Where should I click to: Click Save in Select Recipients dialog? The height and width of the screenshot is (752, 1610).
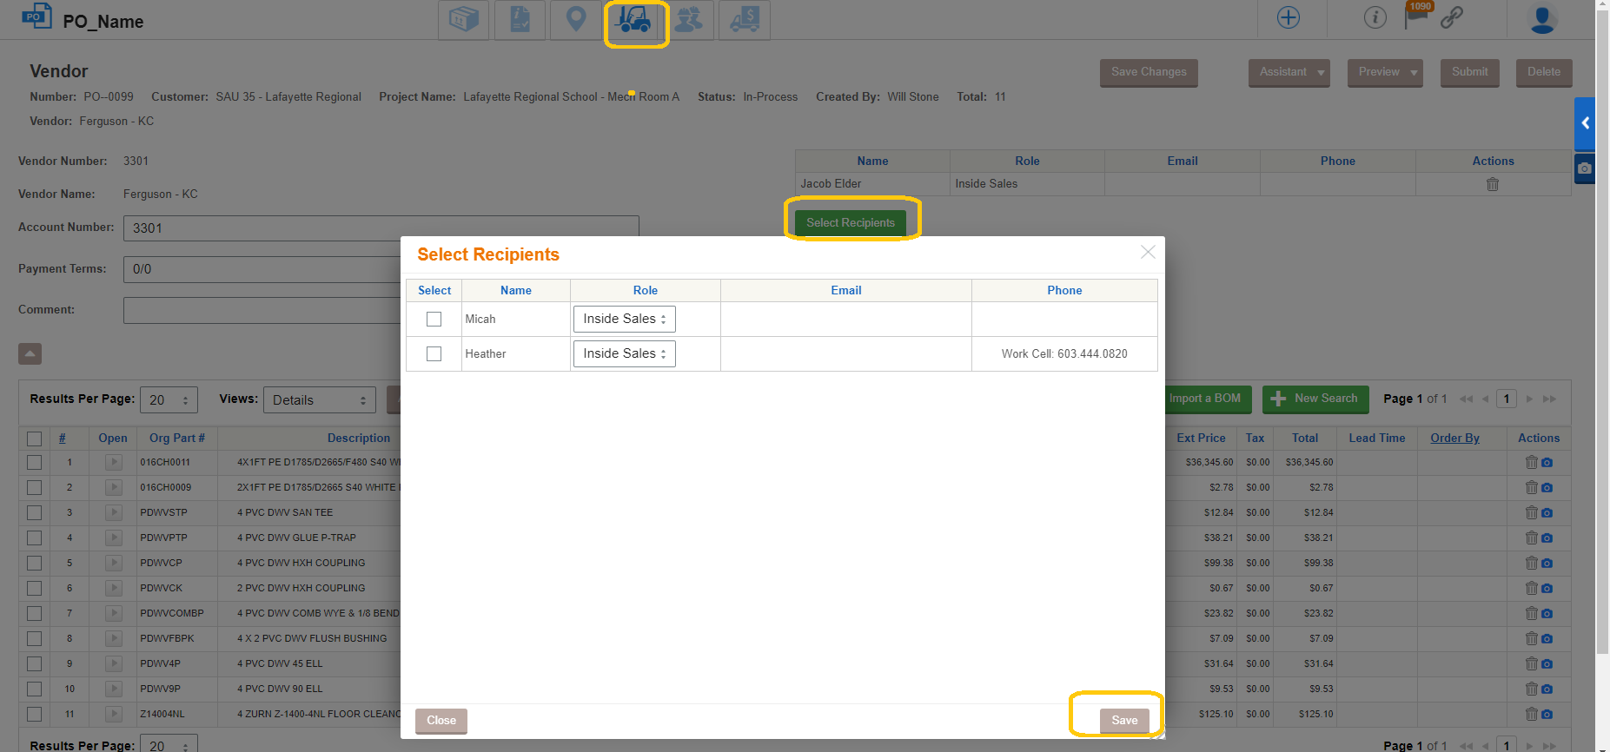[x=1124, y=721]
